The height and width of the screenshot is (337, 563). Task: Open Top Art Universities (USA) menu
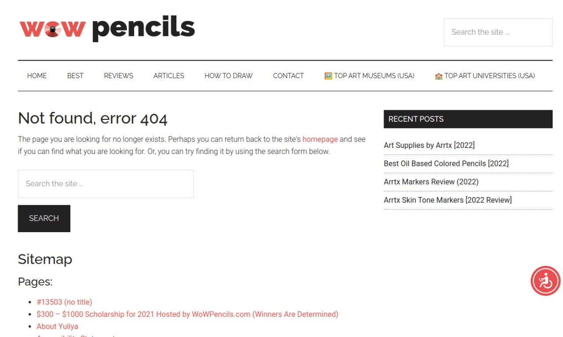(x=485, y=75)
